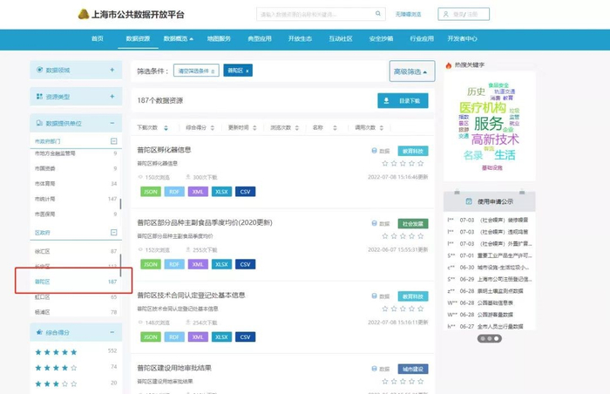Image resolution: width=610 pixels, height=394 pixels.
Task: Click the magnifier search icon in header
Action: click(x=377, y=14)
